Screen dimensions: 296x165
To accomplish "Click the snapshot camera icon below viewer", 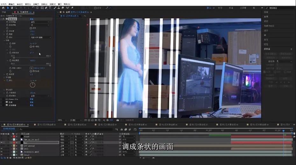I will tap(118, 120).
